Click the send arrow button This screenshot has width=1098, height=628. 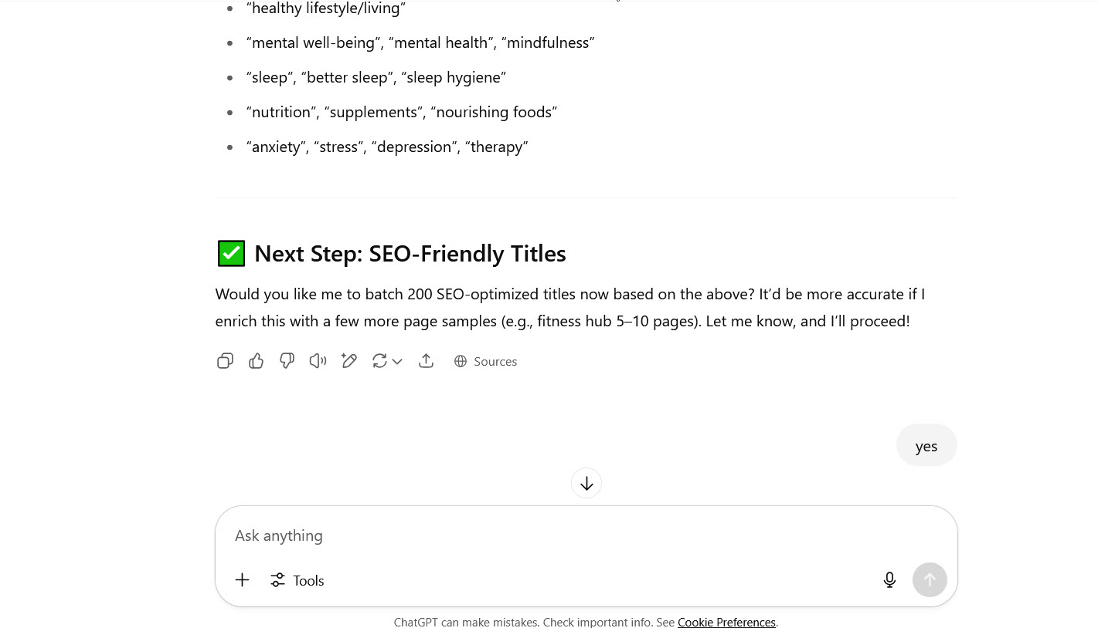pos(930,579)
